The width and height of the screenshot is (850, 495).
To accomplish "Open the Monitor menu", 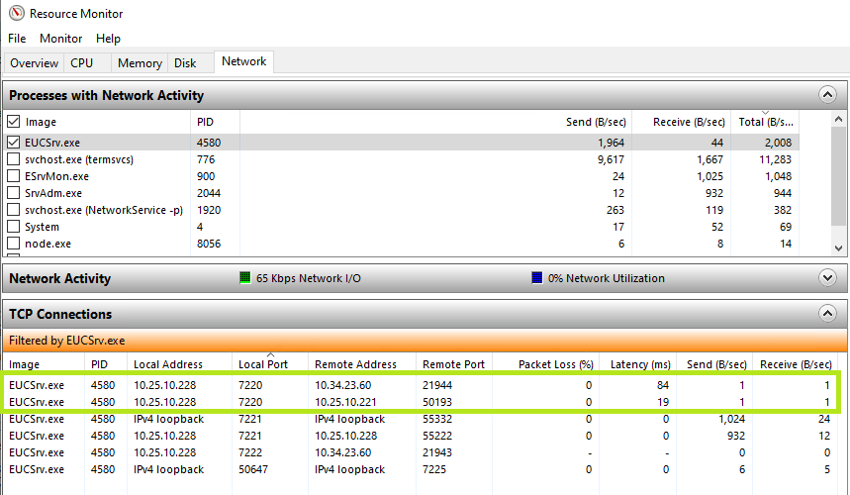I will point(60,39).
